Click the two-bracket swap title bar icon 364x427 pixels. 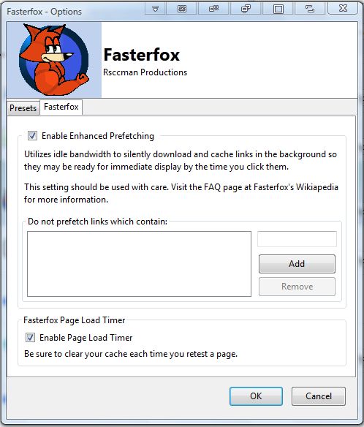coord(310,9)
